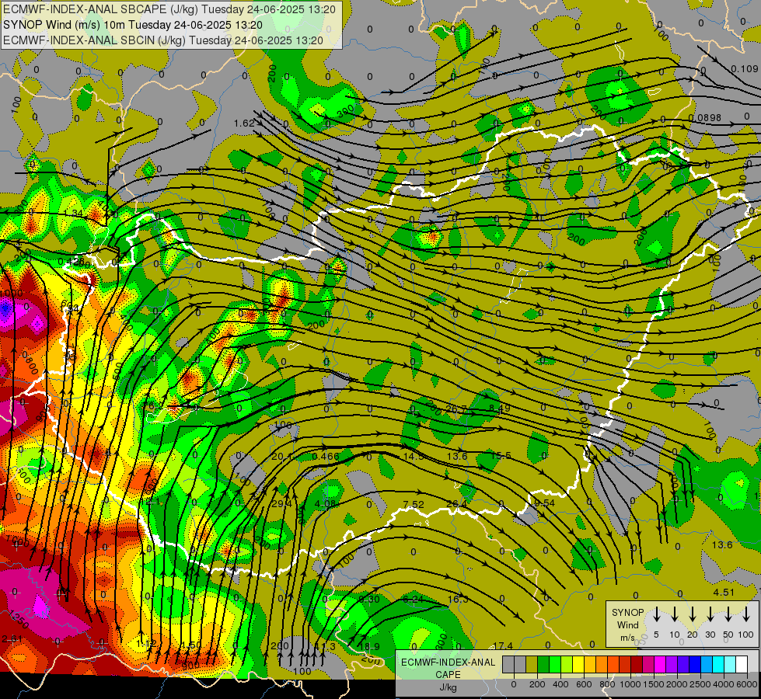Click the 4.08 value on the map
Screen dimensions: 761x699
[x=325, y=503]
